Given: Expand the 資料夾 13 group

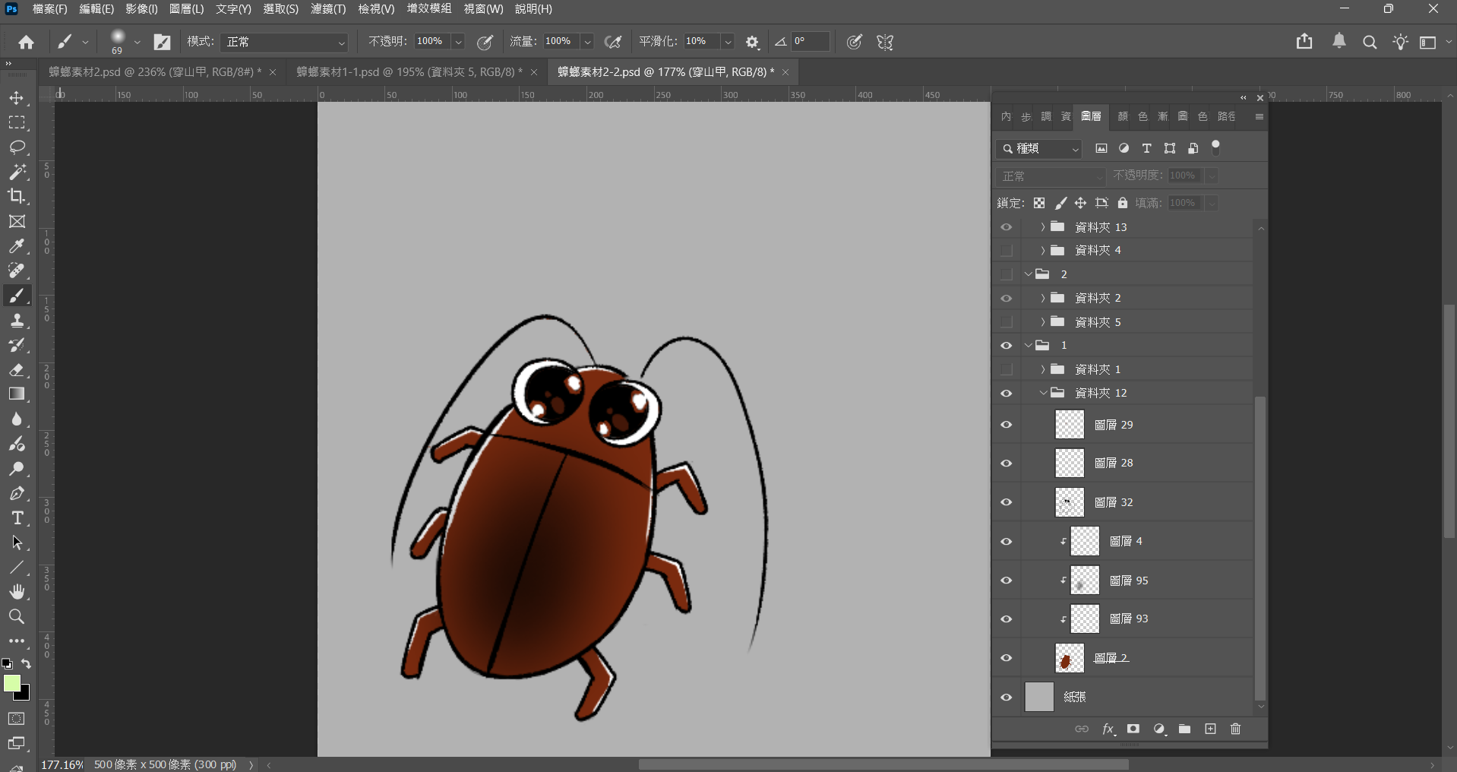Looking at the screenshot, I should (1042, 227).
